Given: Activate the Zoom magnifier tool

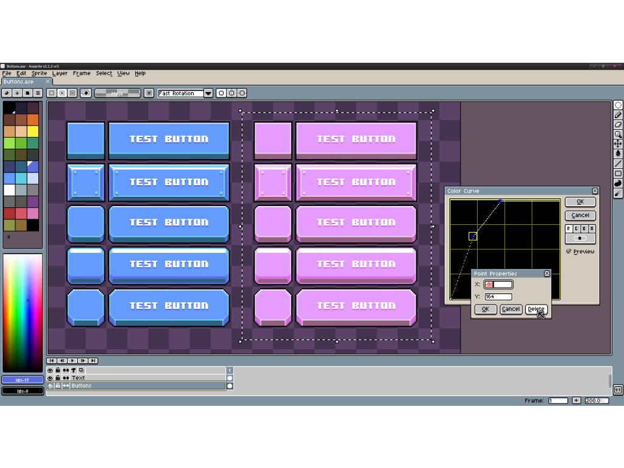Looking at the screenshot, I should click(618, 134).
